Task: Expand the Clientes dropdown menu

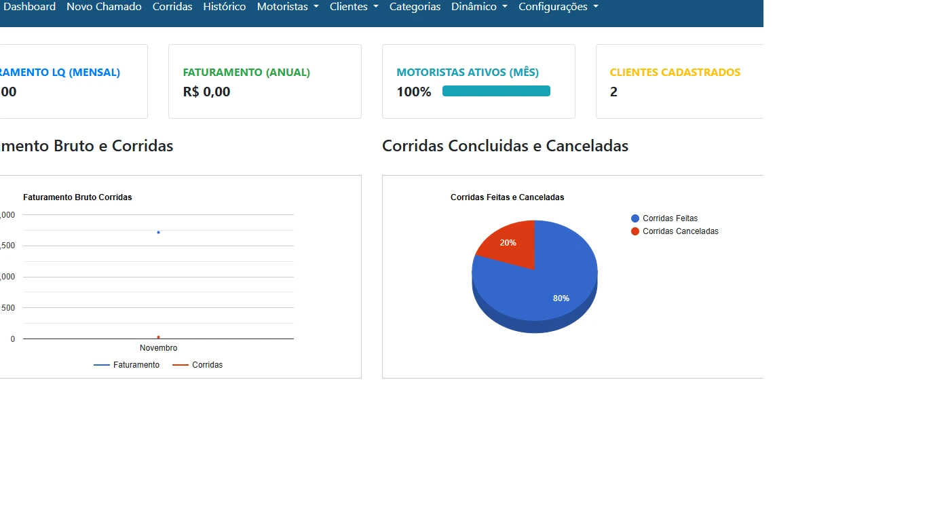Action: 354,7
